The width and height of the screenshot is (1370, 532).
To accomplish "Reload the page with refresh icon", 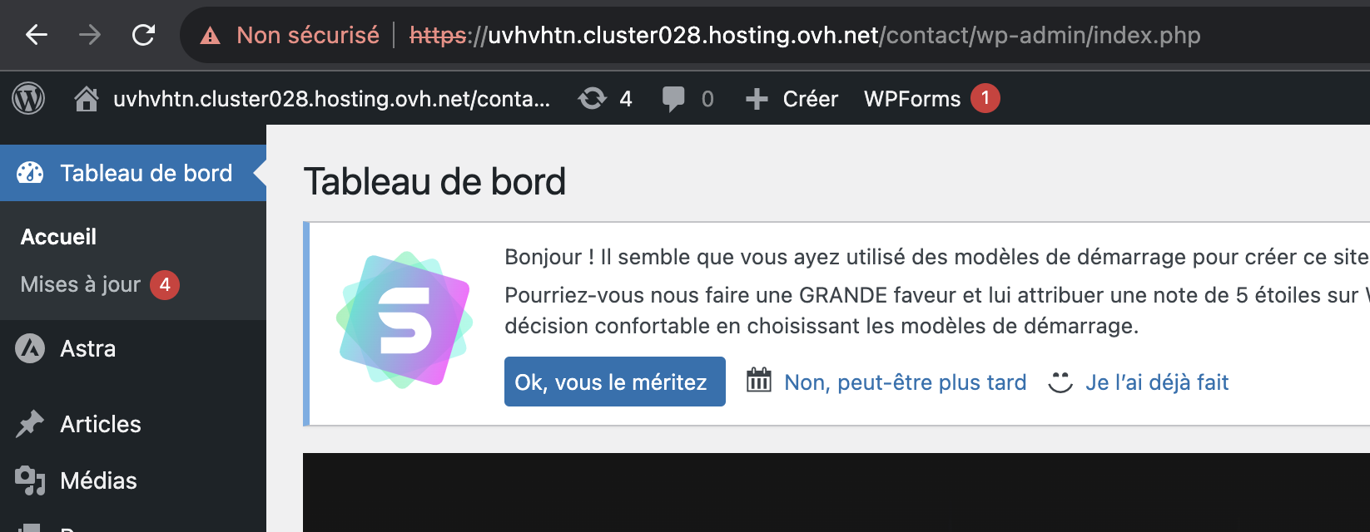I will coord(144,35).
